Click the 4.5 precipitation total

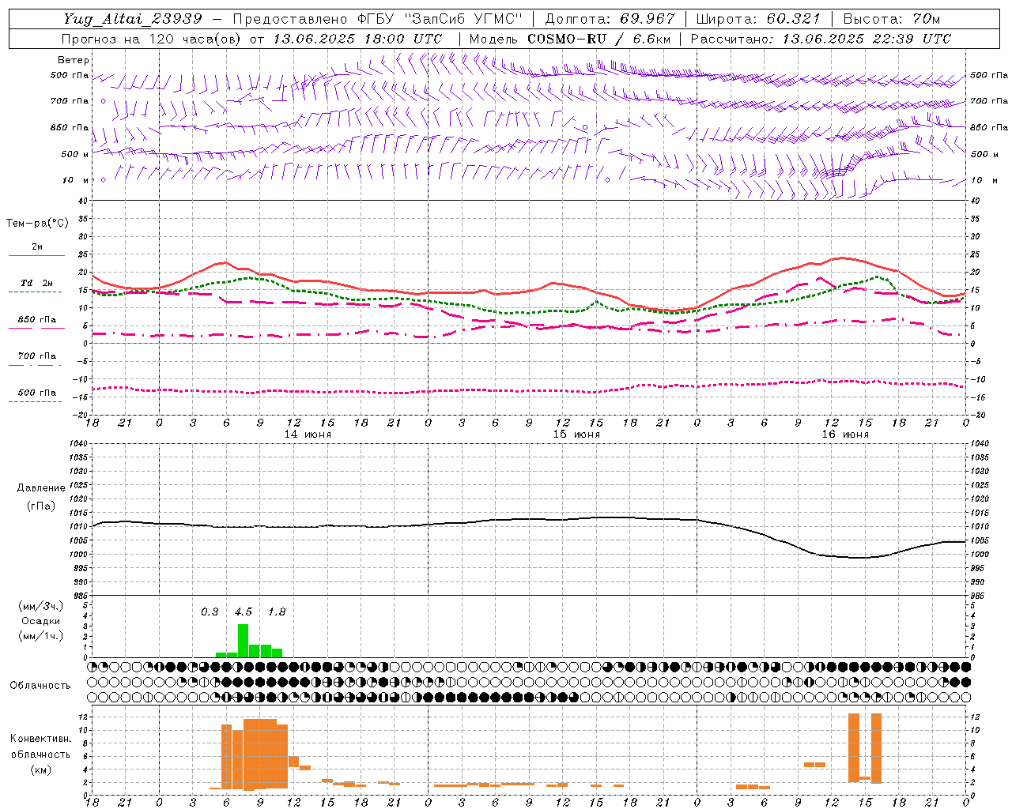point(244,612)
